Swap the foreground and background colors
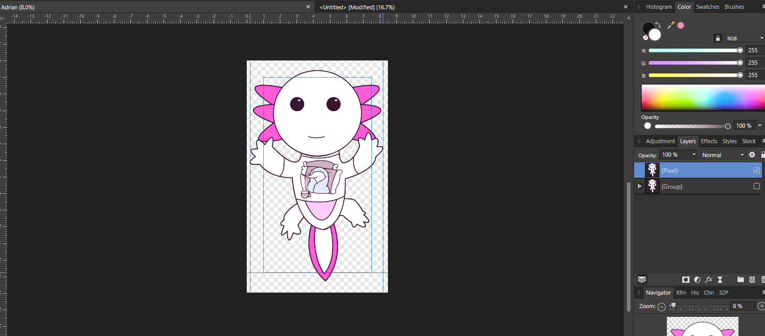 [x=658, y=24]
